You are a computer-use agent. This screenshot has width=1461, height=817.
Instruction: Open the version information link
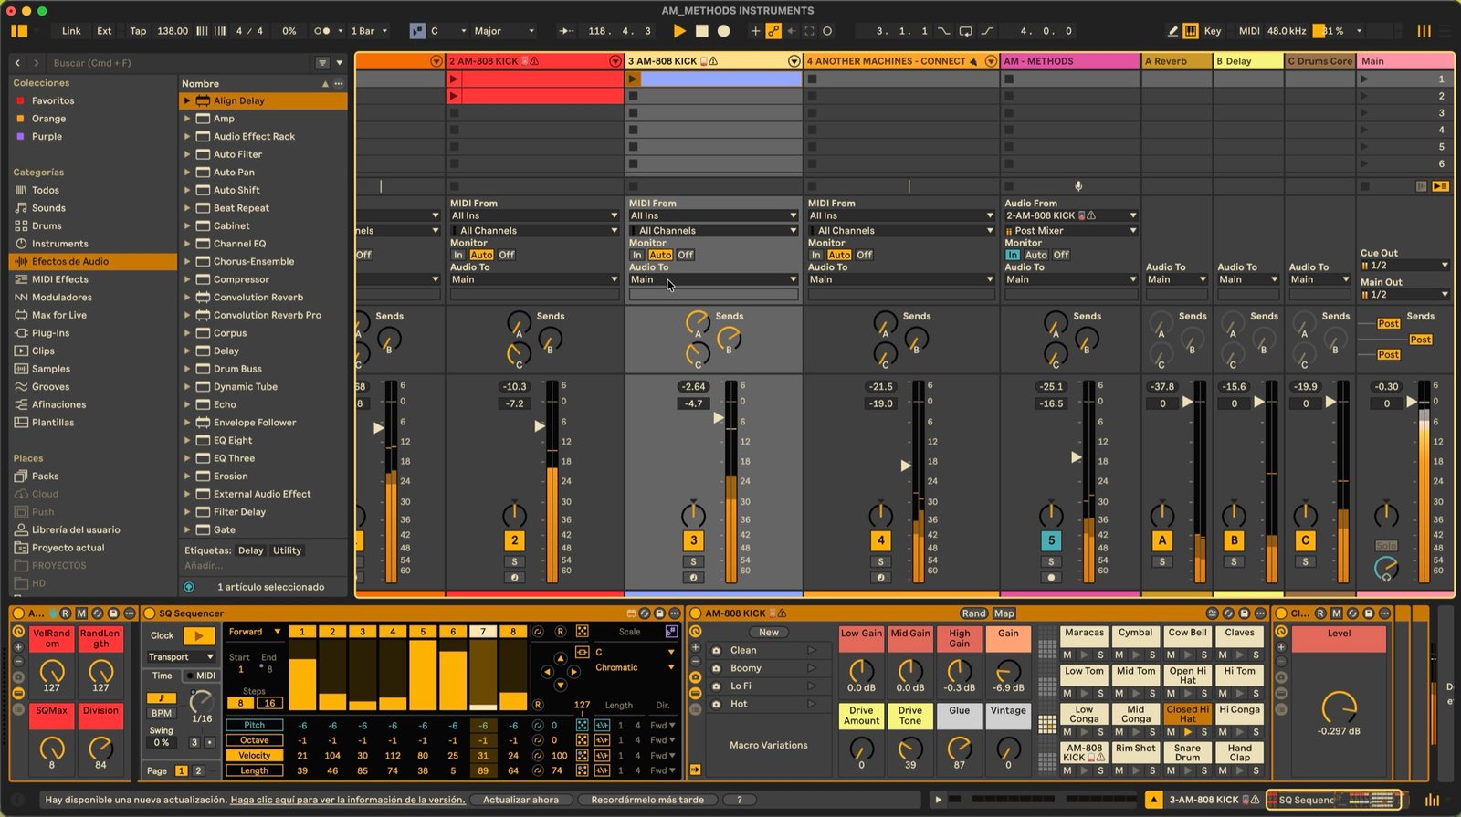click(x=348, y=800)
